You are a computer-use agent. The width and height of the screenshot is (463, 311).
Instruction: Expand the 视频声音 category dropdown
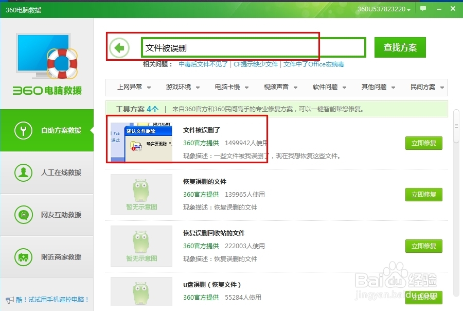tap(280, 87)
